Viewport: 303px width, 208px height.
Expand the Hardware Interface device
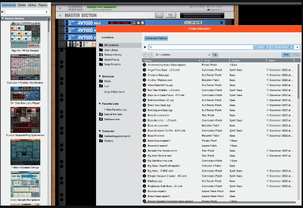(x=60, y=8)
